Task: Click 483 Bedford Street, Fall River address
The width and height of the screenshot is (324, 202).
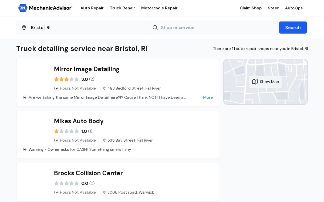Action: point(134,88)
